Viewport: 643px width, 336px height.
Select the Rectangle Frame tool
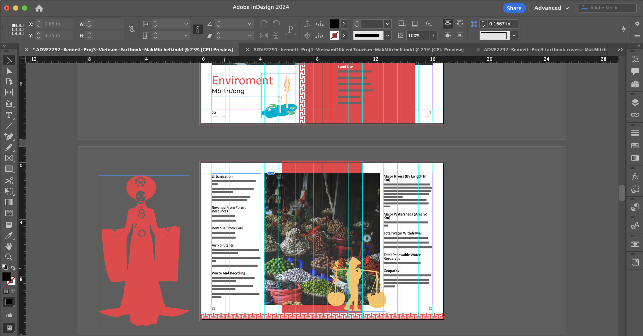point(9,158)
